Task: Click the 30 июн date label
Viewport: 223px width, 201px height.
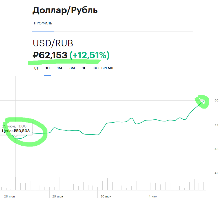Action: click(106, 196)
